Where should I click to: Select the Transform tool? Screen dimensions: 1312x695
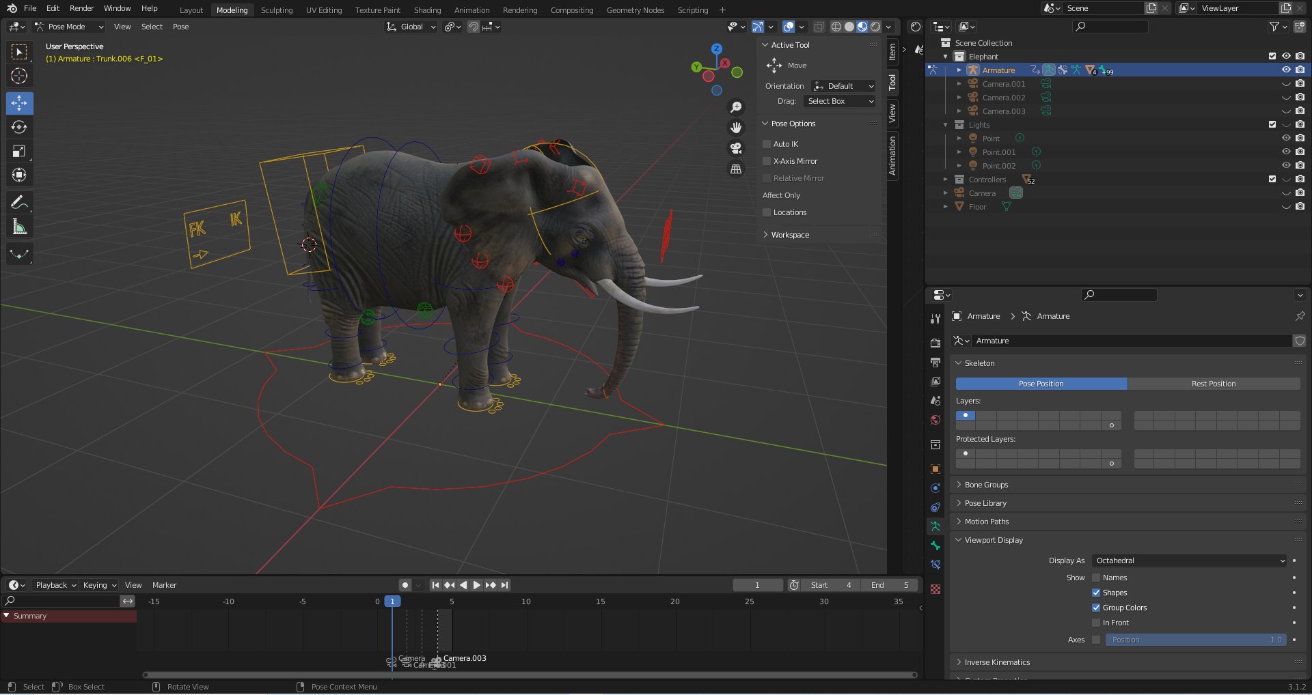click(x=19, y=175)
